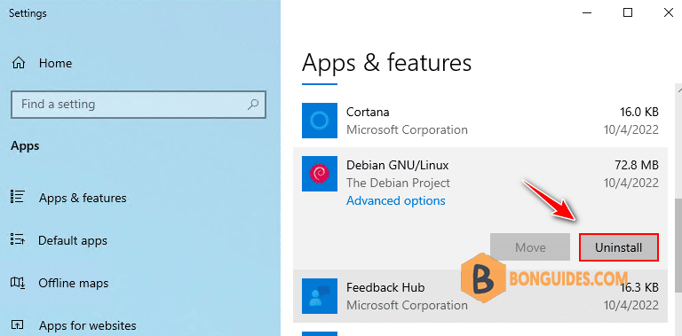Viewport: 682px width, 336px height.
Task: Open Debian Advanced options link
Action: (x=396, y=200)
